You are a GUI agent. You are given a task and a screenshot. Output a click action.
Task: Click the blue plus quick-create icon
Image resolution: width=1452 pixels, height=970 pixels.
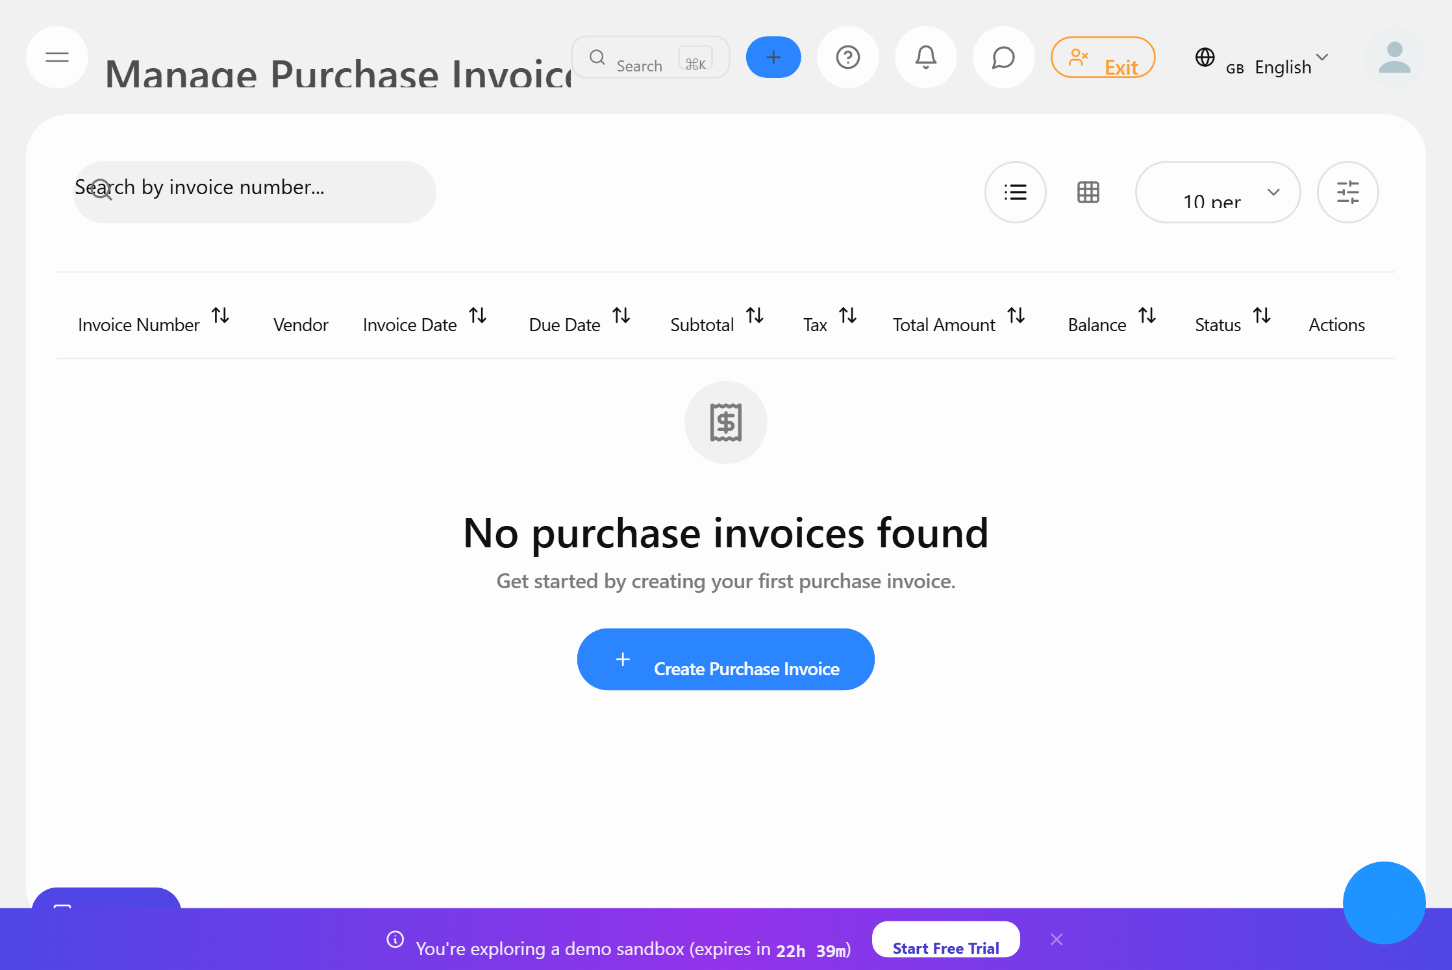pyautogui.click(x=773, y=57)
